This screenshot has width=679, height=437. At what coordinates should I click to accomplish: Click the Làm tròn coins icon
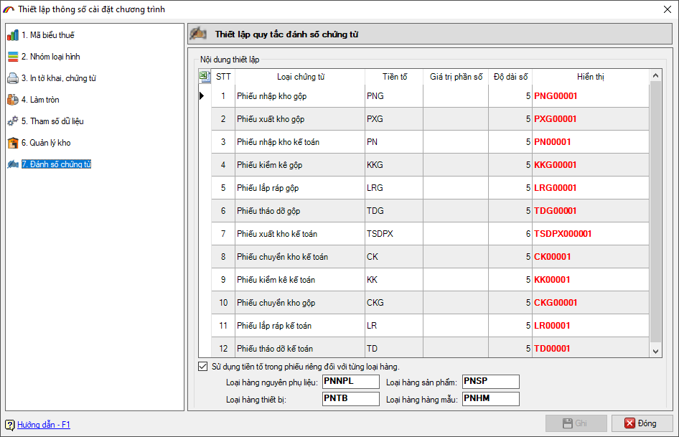point(13,100)
